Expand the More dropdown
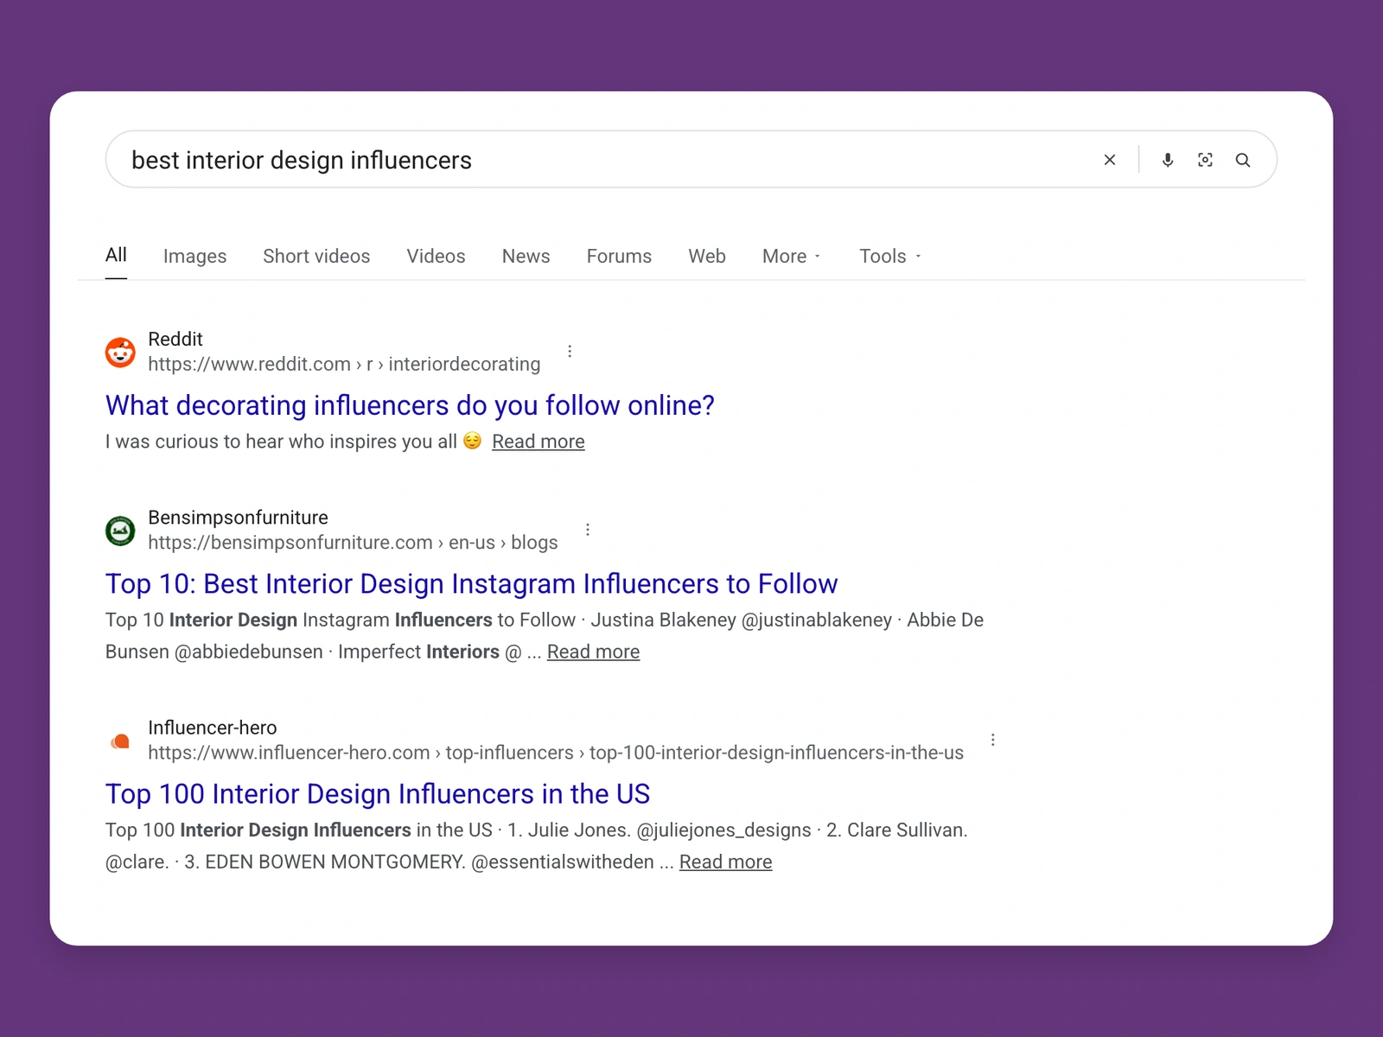Image resolution: width=1383 pixels, height=1037 pixels. [x=791, y=257]
